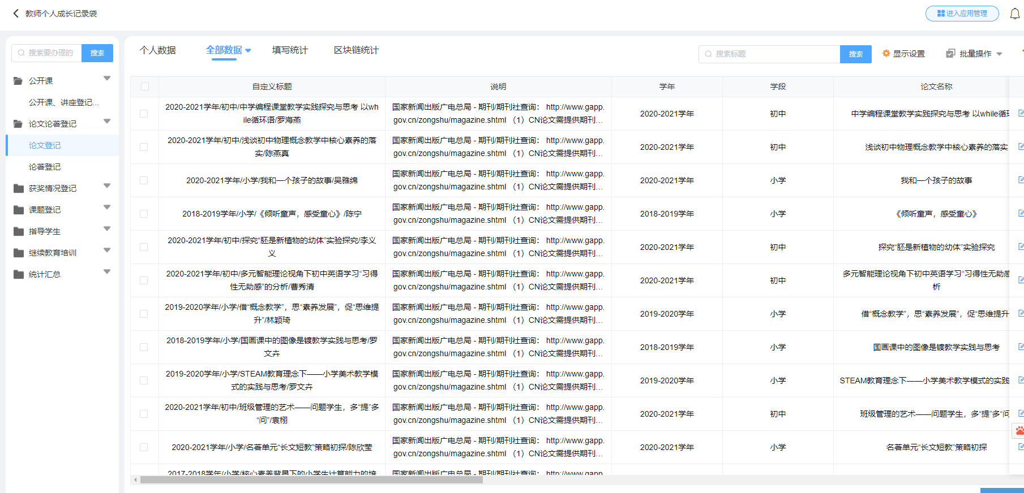Switch to the 填写统计 tab
Screen dimensions: 1024x493
pyautogui.click(x=290, y=50)
